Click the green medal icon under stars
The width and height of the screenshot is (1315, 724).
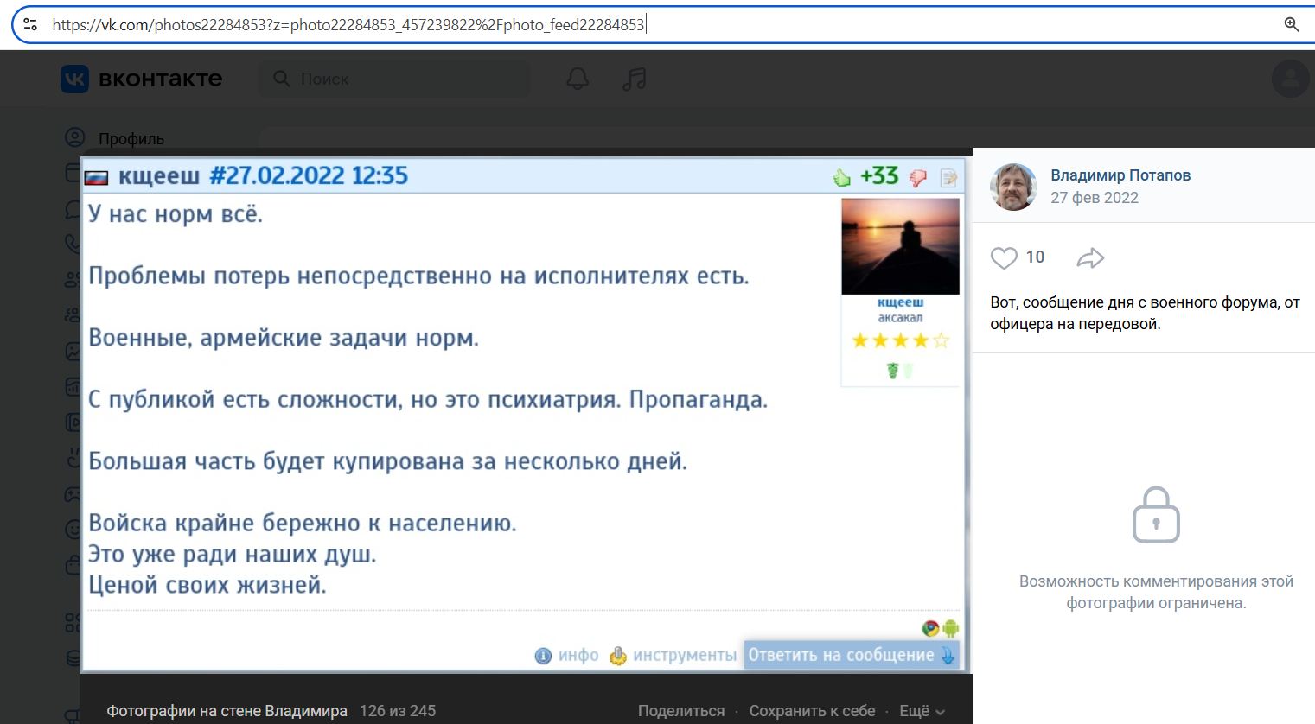coord(893,371)
